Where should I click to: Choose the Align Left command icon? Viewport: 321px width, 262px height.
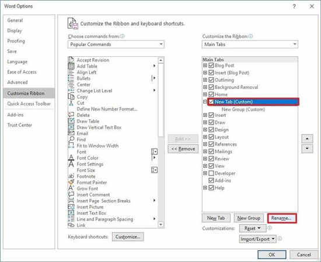(x=71, y=72)
